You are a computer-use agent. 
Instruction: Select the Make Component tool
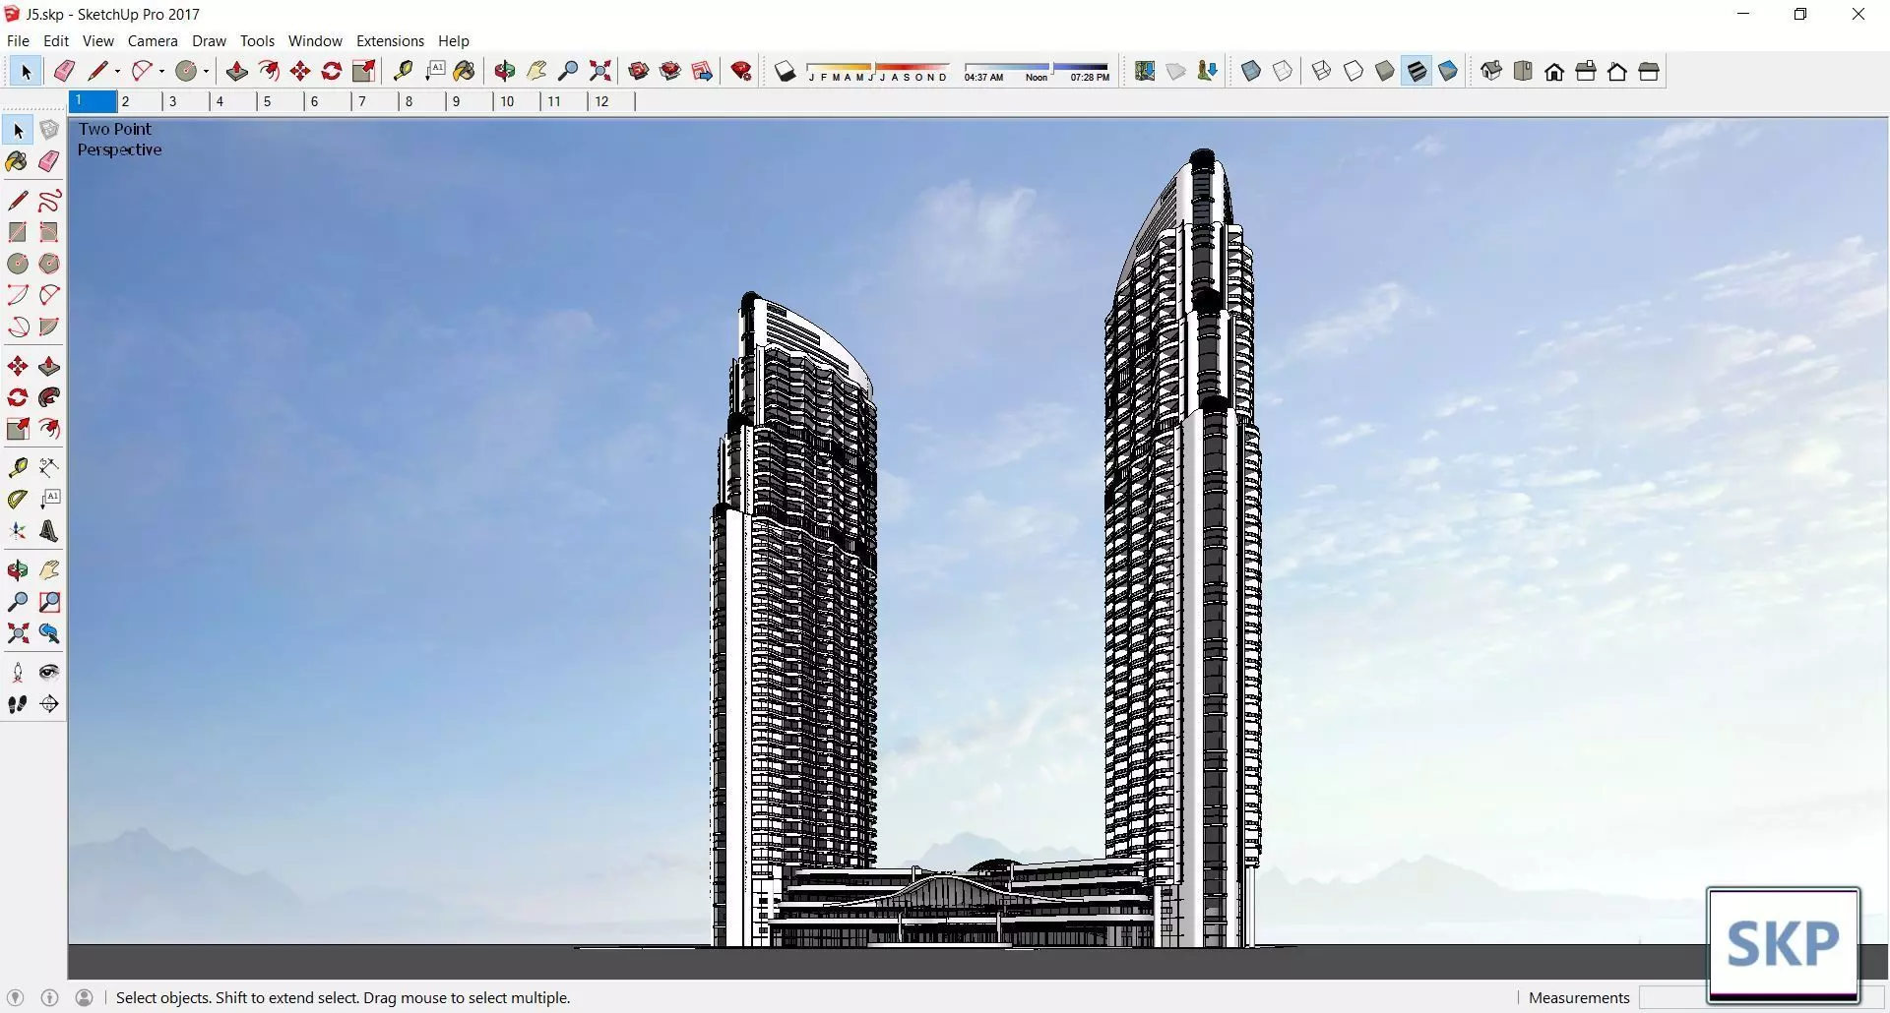[49, 130]
